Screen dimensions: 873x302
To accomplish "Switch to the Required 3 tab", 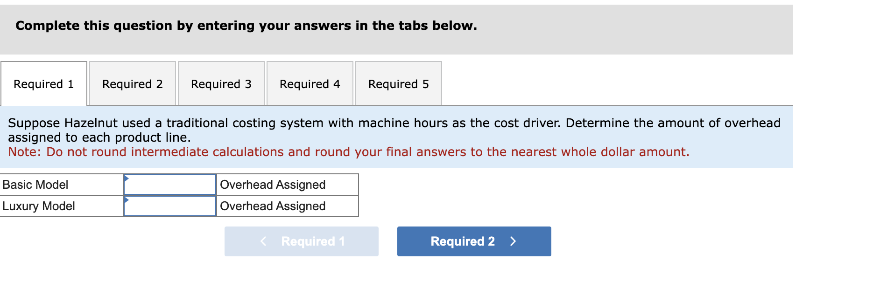I will (x=221, y=84).
